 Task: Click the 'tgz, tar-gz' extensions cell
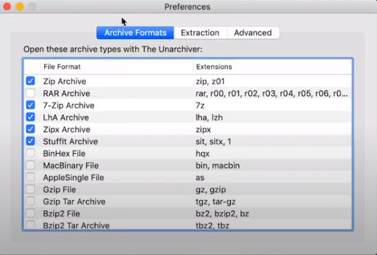(x=216, y=201)
